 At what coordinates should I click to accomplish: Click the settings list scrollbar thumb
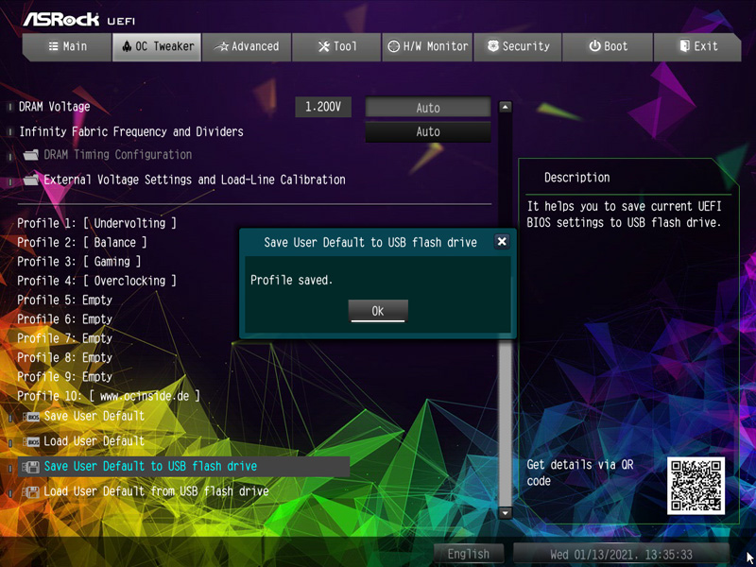point(505,421)
